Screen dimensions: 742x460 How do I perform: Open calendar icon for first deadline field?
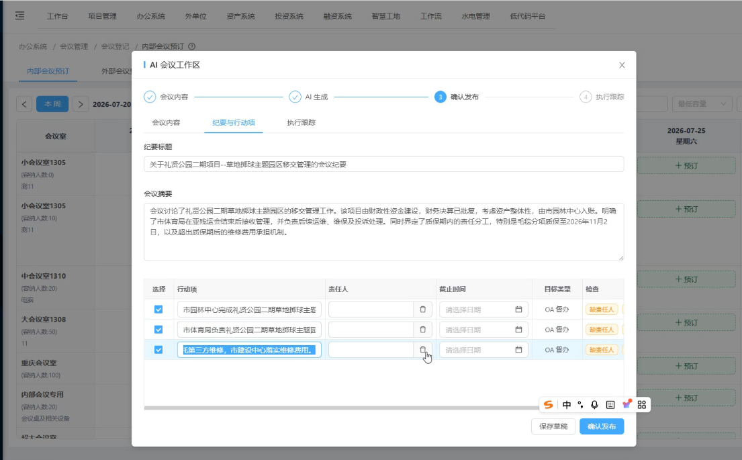click(x=518, y=310)
